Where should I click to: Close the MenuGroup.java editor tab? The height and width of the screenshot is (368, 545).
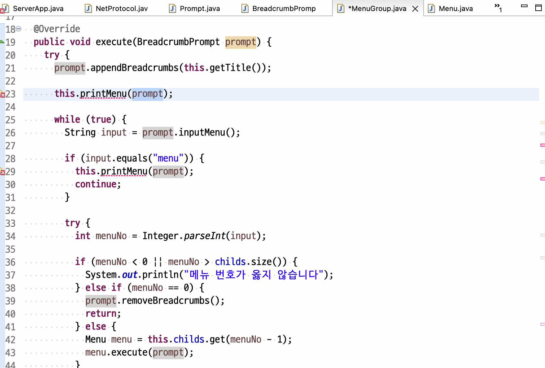coord(415,9)
